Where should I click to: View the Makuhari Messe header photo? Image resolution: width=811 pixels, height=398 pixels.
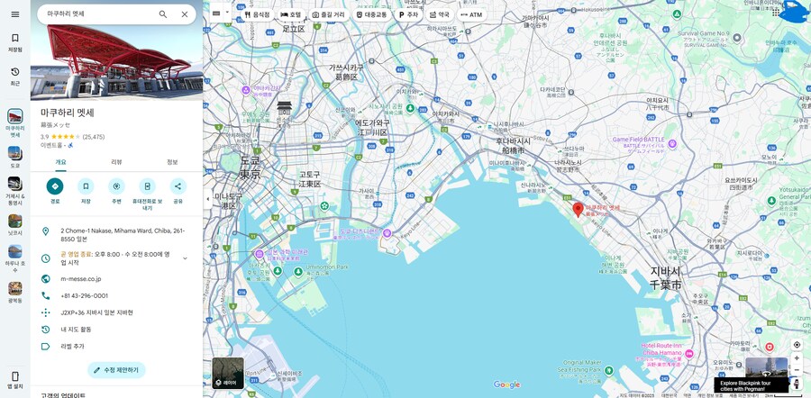coord(117,62)
